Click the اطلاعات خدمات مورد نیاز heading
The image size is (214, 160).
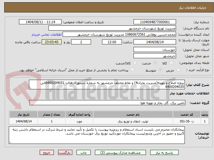[x=189, y=93]
